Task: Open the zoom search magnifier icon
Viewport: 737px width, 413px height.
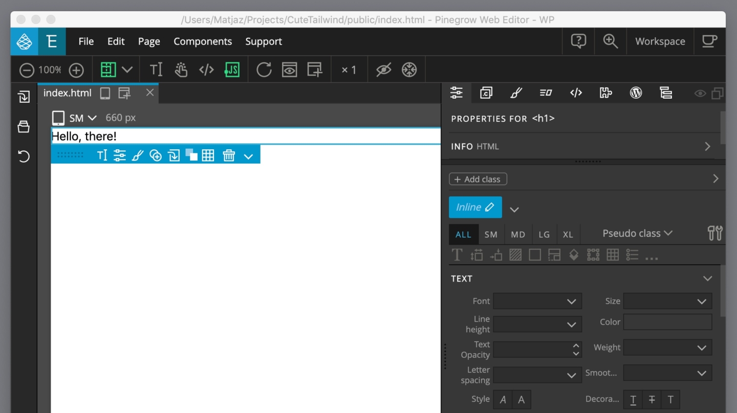Action: pyautogui.click(x=610, y=41)
